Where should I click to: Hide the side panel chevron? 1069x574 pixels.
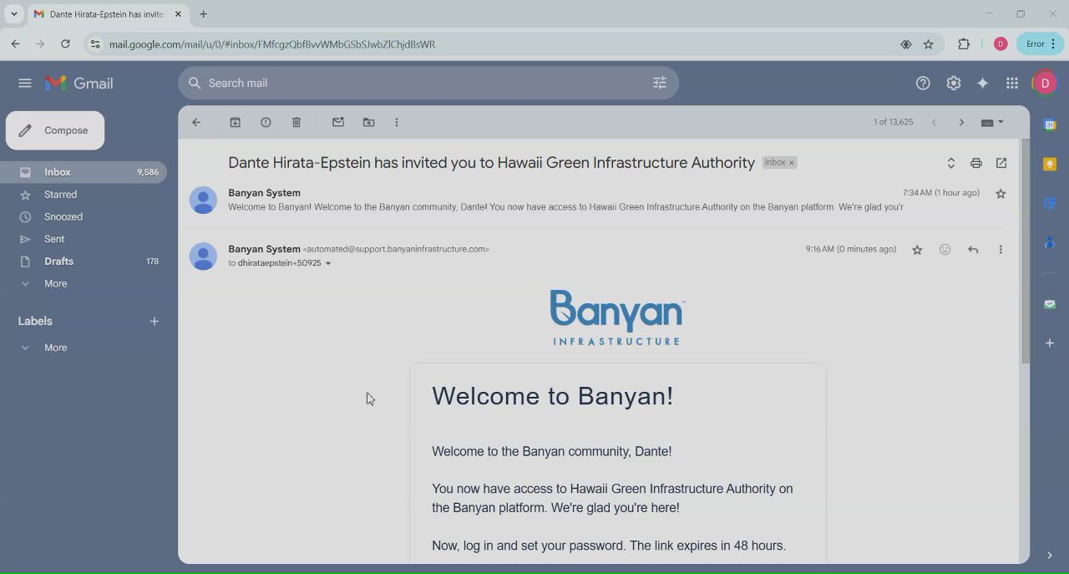(1050, 555)
